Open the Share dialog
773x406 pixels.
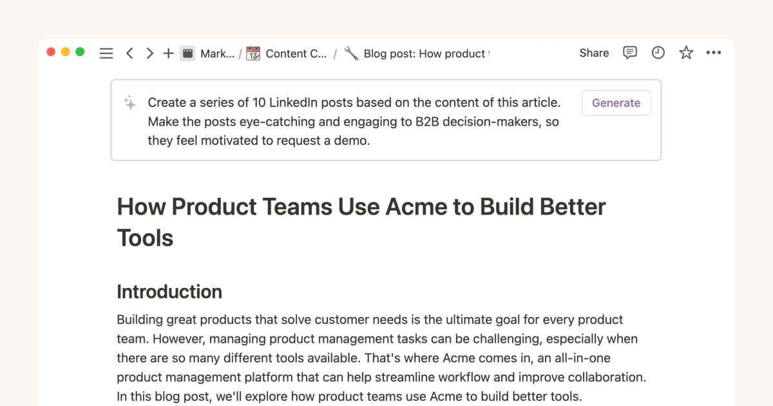pos(593,53)
